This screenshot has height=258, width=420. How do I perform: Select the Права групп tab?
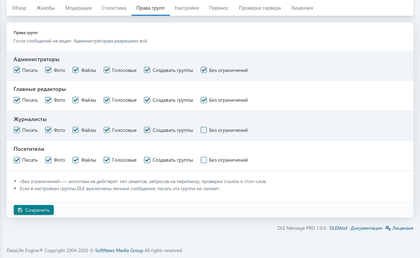(150, 8)
